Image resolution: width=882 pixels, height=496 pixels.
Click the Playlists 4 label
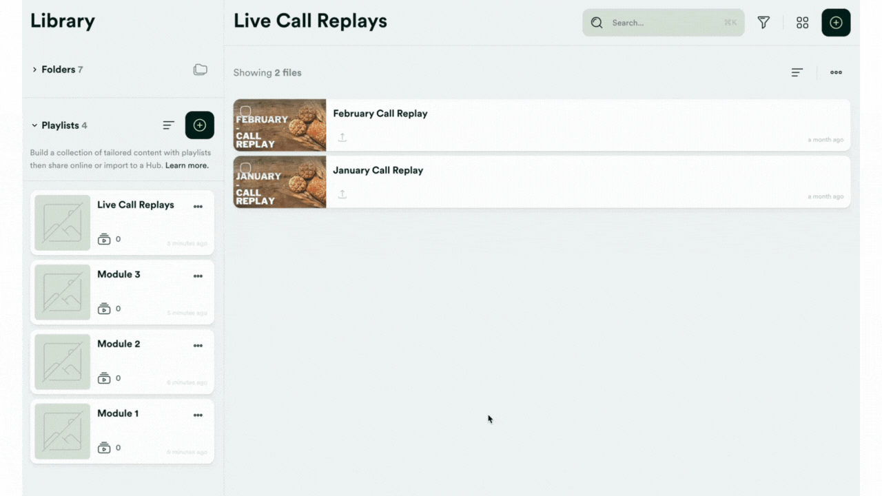[x=64, y=125]
